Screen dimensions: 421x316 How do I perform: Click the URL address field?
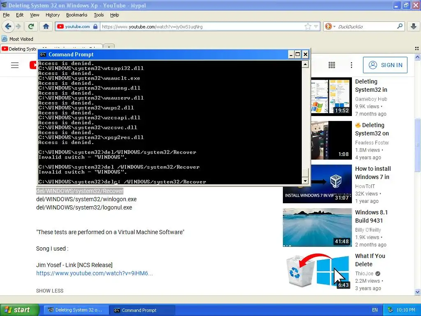coord(203,26)
